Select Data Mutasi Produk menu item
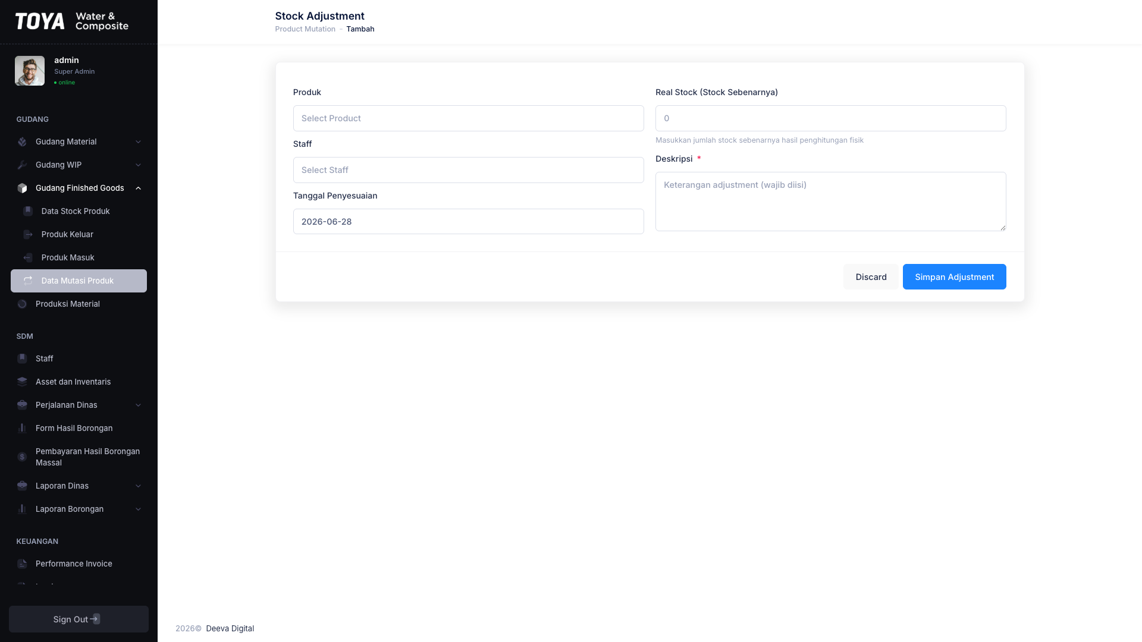The width and height of the screenshot is (1142, 642). tap(79, 281)
